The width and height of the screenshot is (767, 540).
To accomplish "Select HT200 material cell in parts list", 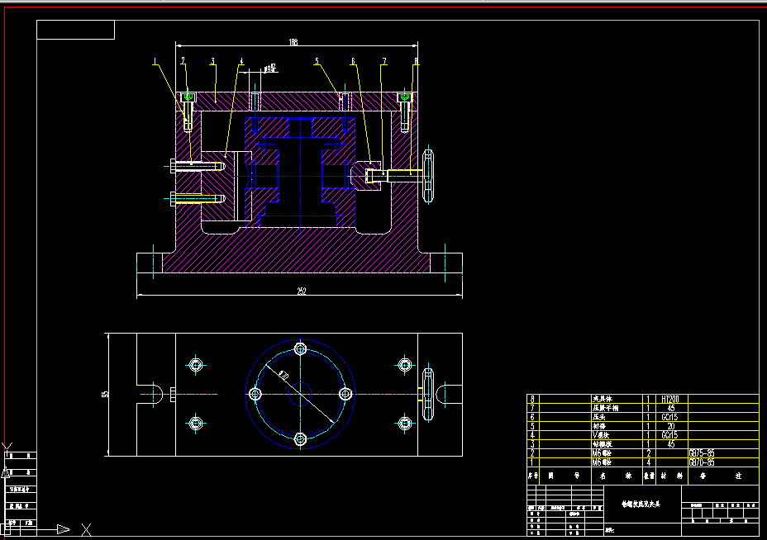I will point(670,400).
